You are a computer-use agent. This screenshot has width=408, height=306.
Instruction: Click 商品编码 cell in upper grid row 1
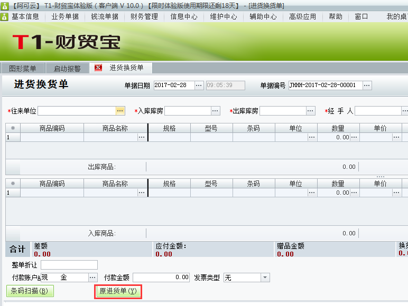point(52,137)
